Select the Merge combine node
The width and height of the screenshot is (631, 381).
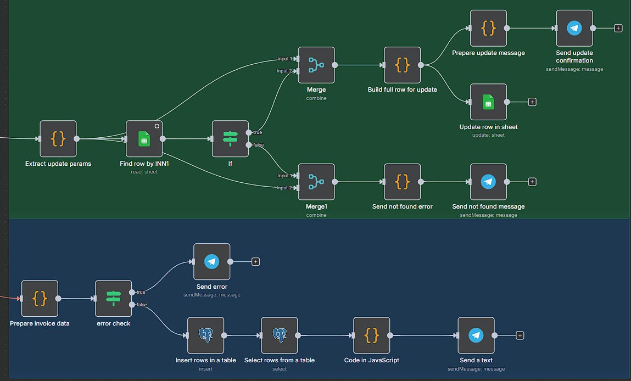pos(316,65)
